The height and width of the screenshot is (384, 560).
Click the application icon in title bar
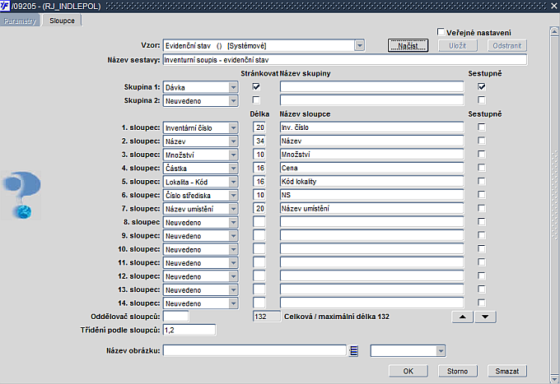(5, 6)
